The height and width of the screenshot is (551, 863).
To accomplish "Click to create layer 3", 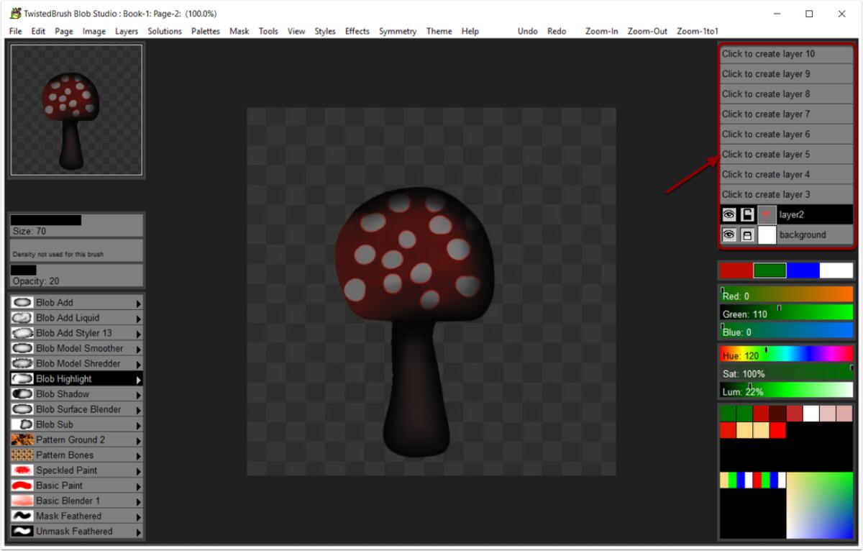I will coord(785,194).
